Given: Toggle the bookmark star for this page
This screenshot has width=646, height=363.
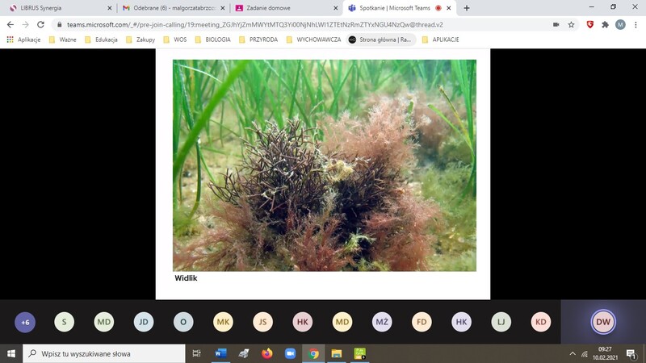Looking at the screenshot, I should 572,24.
